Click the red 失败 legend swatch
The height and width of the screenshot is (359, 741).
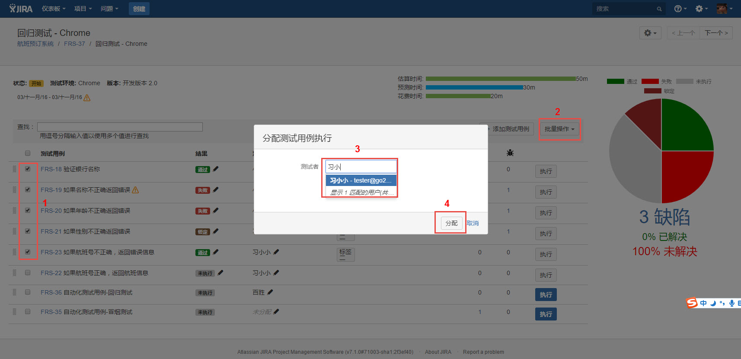coord(650,81)
